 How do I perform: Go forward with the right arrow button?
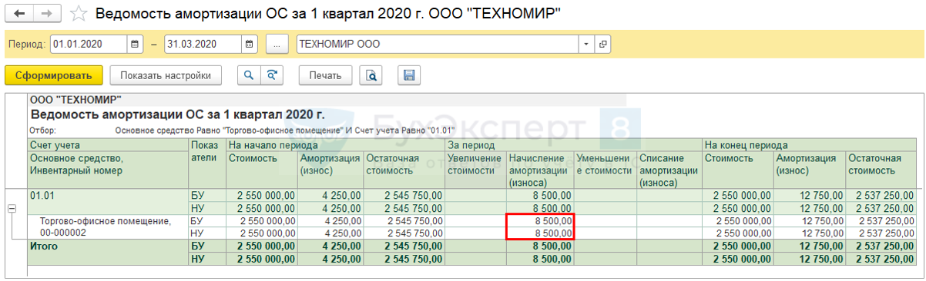tap(48, 13)
